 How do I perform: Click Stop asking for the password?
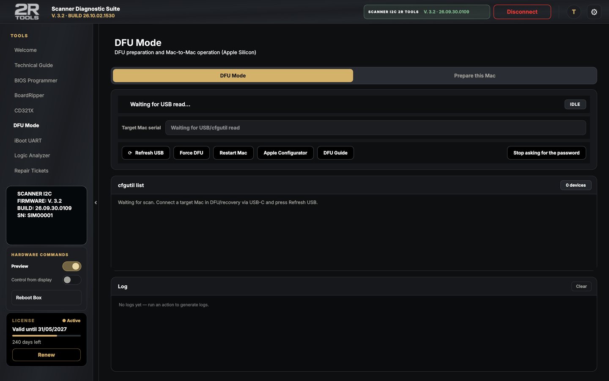546,153
